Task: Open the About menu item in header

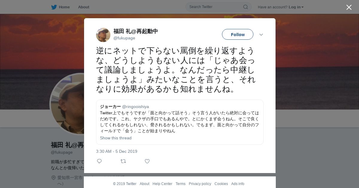Action: click(x=83, y=7)
